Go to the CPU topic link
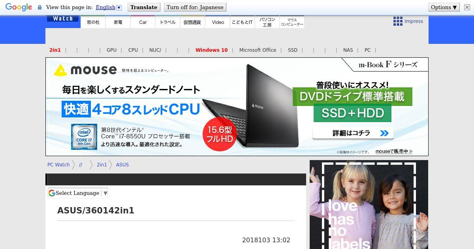474x249 pixels. pos(133,50)
